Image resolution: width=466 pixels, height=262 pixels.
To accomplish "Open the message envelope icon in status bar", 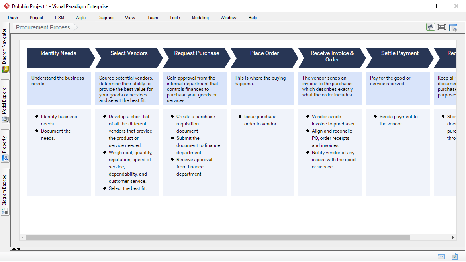I will [441, 257].
